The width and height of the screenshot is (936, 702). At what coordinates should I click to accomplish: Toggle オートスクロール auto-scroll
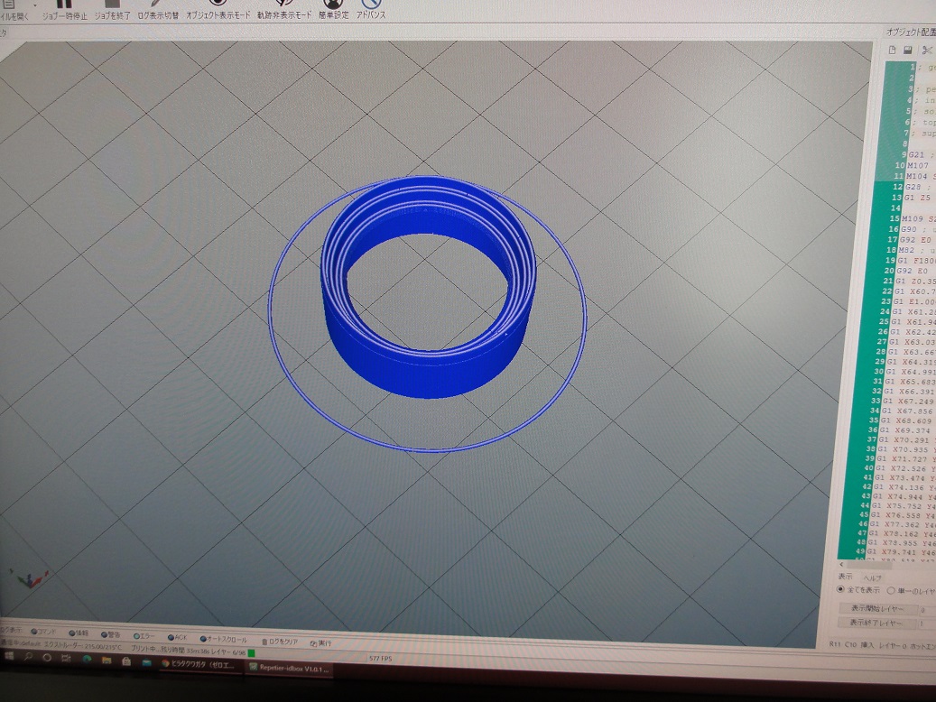223,640
